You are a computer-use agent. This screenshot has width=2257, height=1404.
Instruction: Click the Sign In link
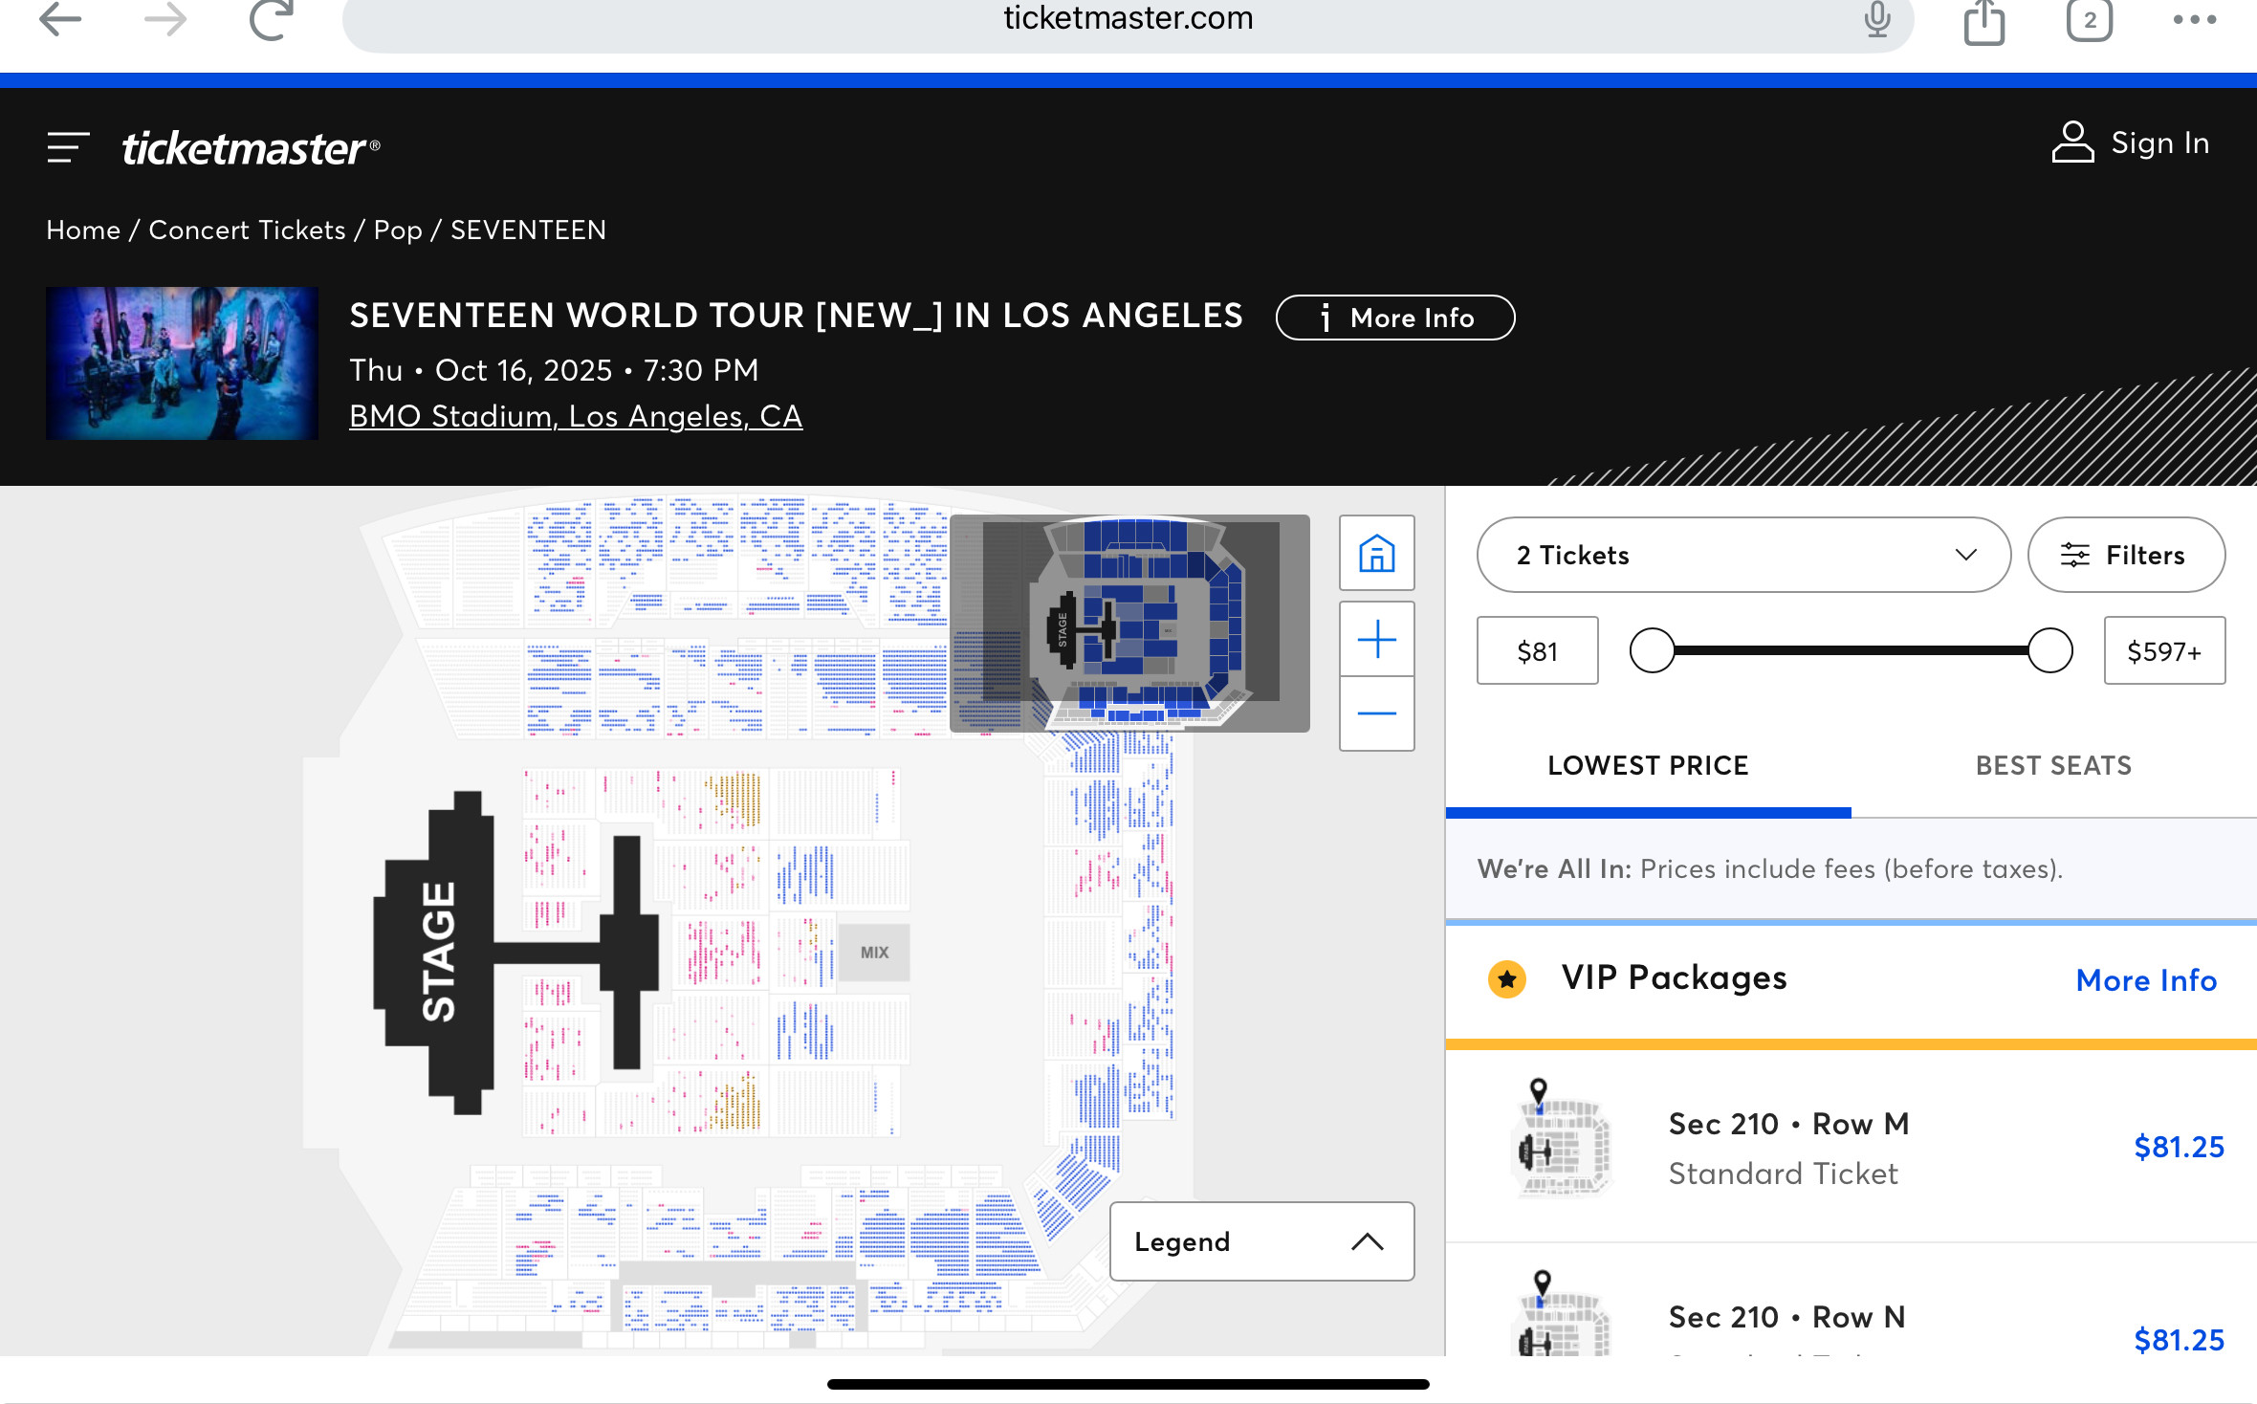pos(2160,143)
